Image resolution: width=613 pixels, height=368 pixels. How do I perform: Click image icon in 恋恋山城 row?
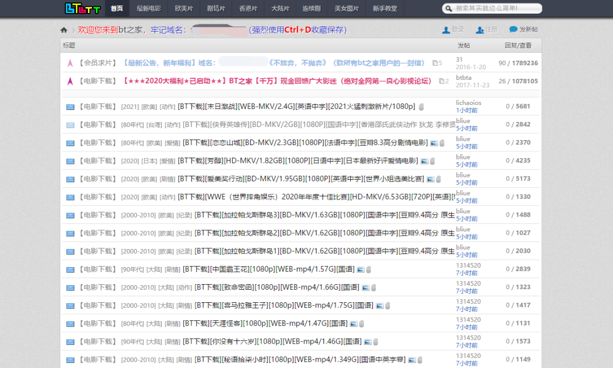click(x=434, y=143)
